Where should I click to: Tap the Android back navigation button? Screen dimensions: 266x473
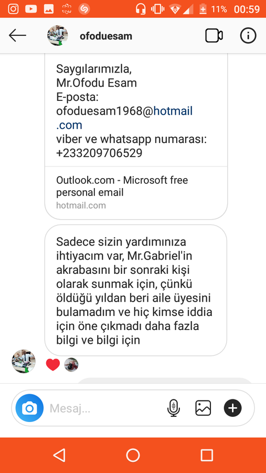59,455
